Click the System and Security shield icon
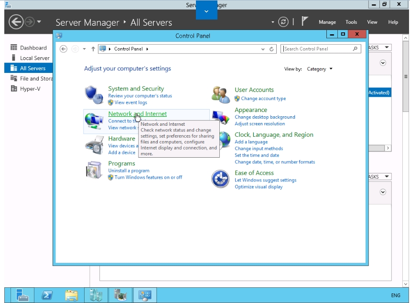 click(x=94, y=95)
